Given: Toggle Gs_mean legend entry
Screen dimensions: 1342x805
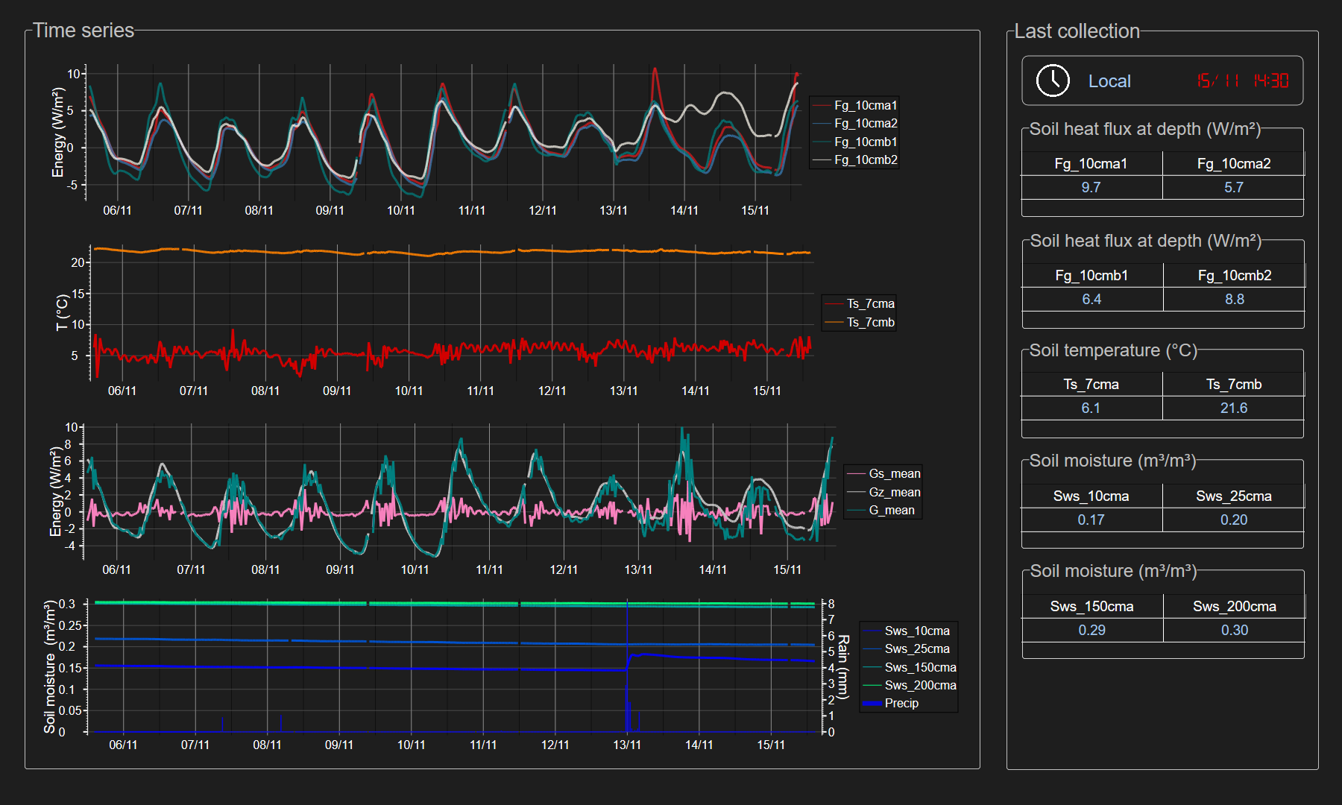Looking at the screenshot, I should 894,473.
